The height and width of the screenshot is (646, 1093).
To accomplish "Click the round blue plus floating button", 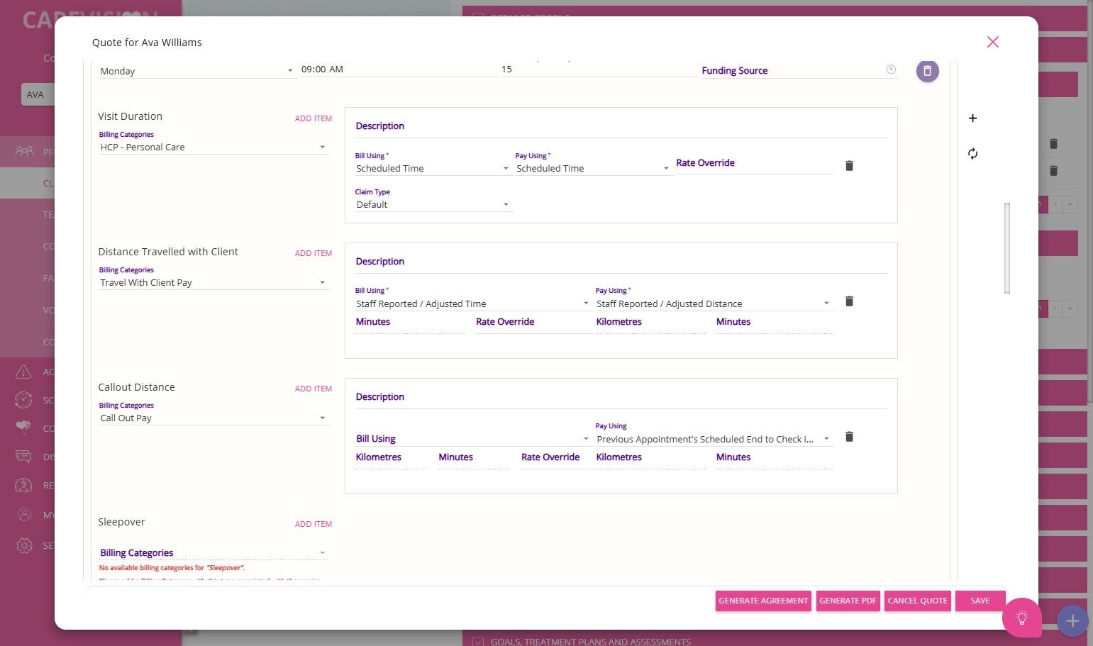I will click(1072, 620).
